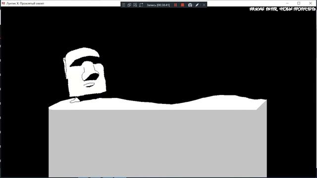The height and width of the screenshot is (178, 317).
Task: Click the game icon in the title bar
Action: click(3, 3)
